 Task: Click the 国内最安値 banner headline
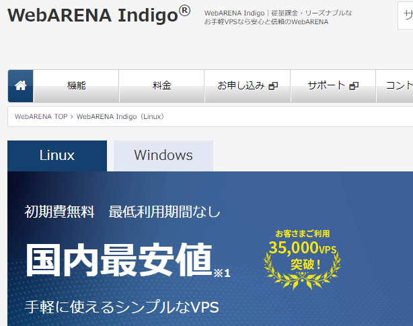tap(119, 259)
